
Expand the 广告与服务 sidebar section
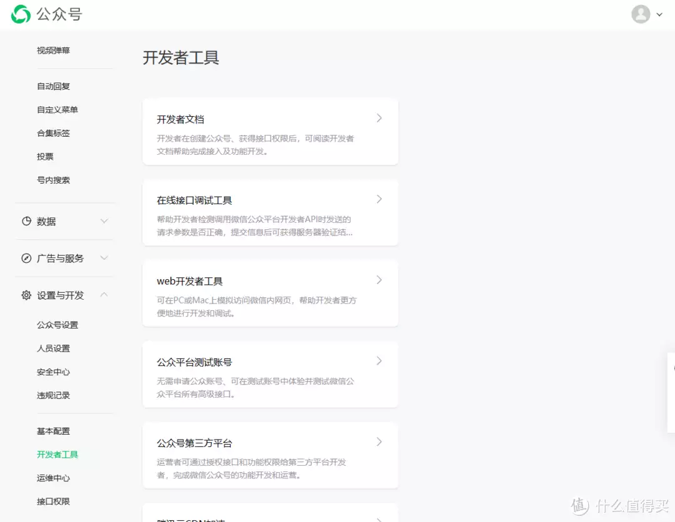pyautogui.click(x=104, y=258)
